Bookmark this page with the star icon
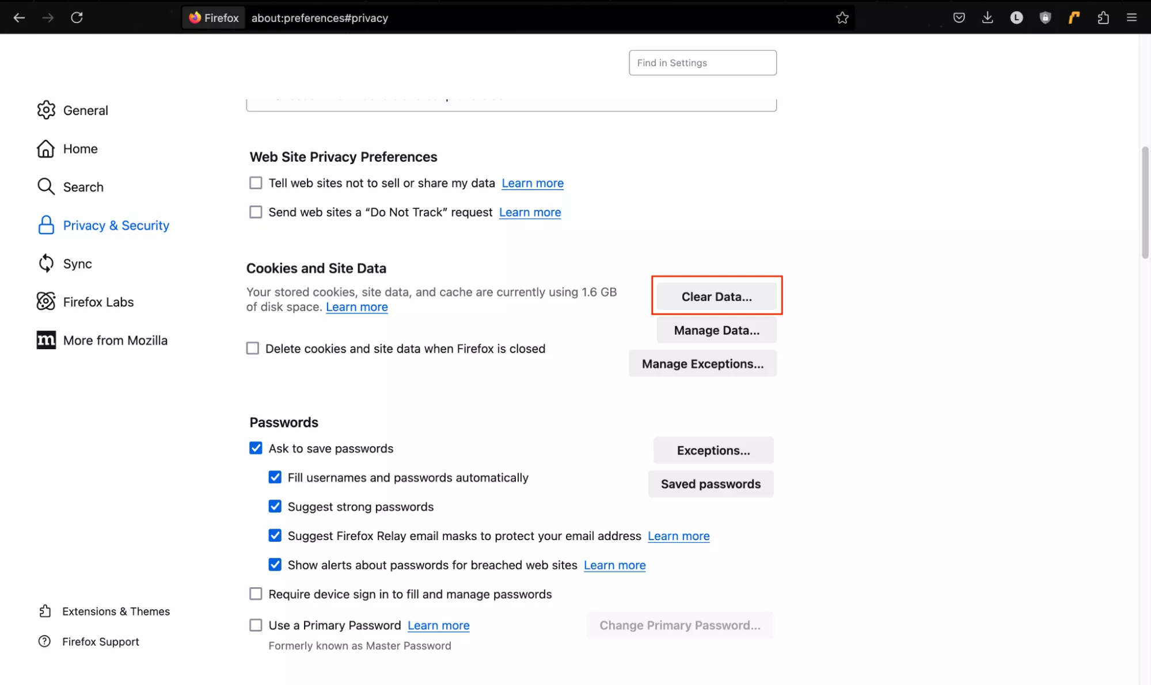Screen dimensions: 1151x685 842,18
